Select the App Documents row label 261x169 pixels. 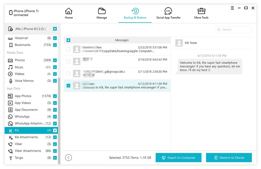pos(26,110)
